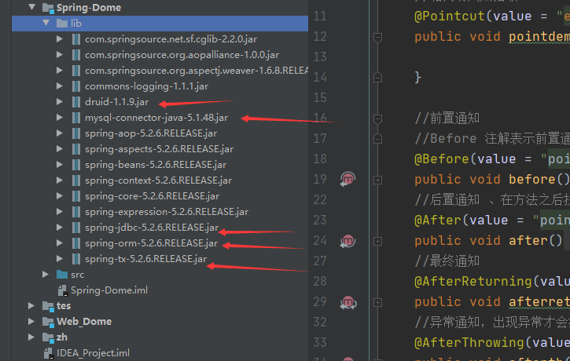Click the pointdemo method name

[x=539, y=37]
